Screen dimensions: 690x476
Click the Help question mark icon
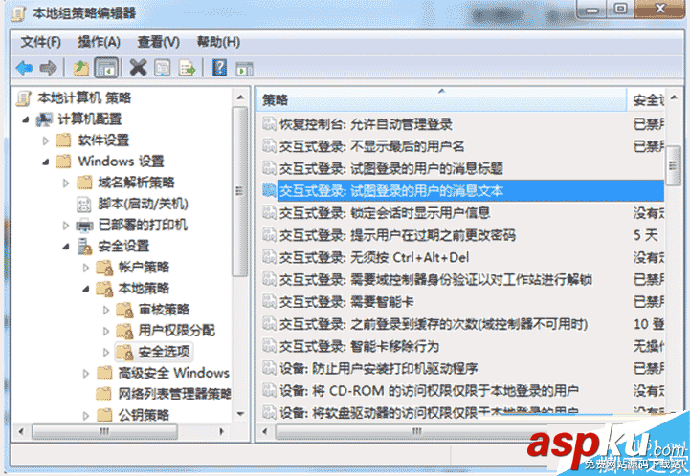point(219,68)
